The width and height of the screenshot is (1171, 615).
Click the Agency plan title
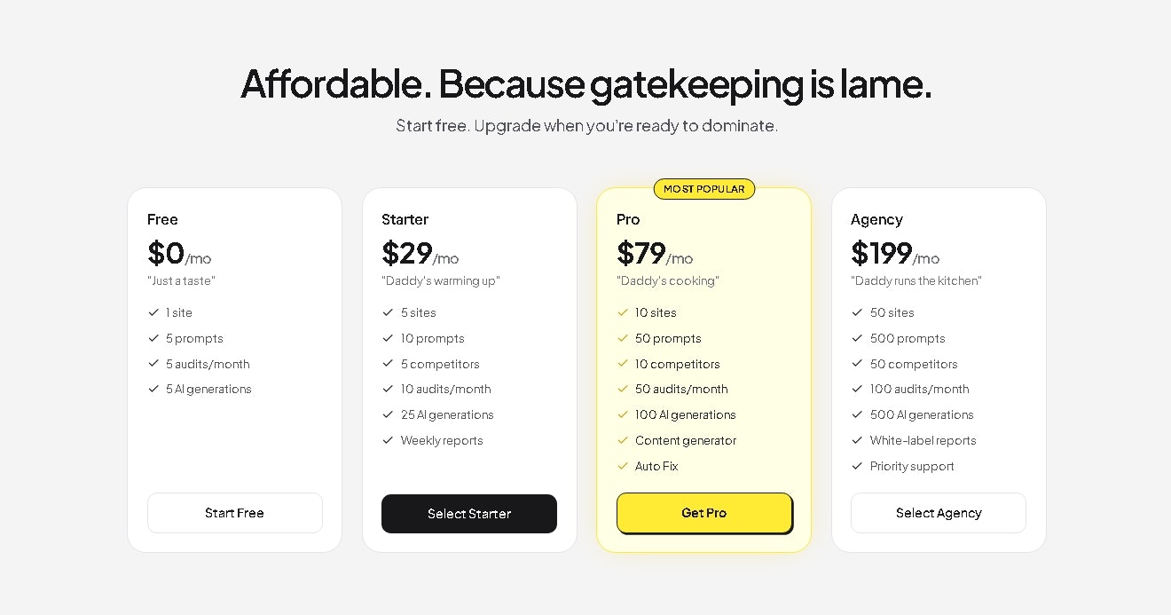point(876,219)
